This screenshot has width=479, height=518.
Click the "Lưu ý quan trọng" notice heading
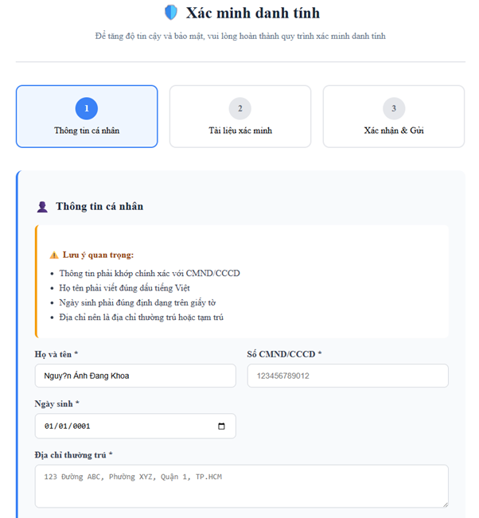tap(98, 255)
